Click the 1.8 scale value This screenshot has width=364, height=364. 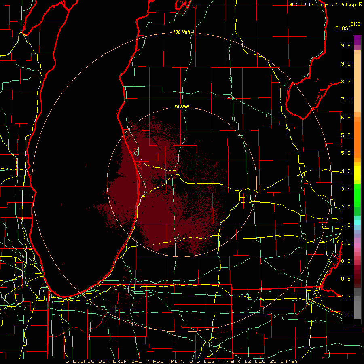click(346, 225)
